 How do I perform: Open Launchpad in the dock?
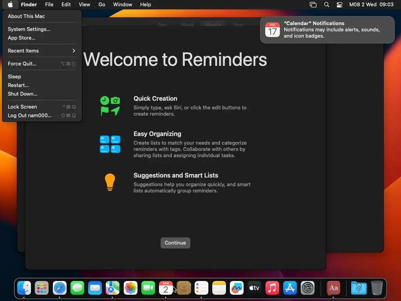pos(42,288)
